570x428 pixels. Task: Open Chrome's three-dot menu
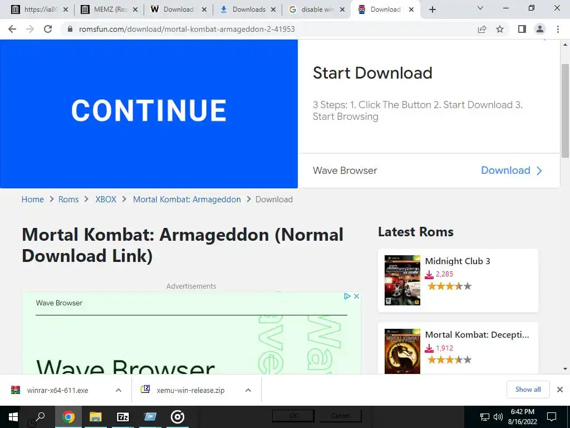(558, 29)
